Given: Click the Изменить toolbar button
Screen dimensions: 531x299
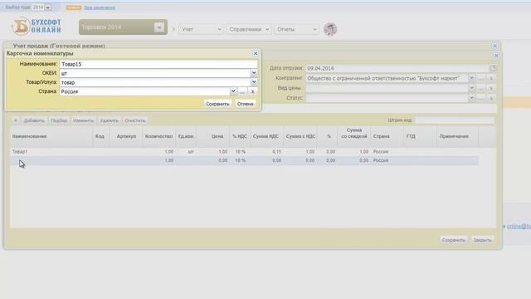Looking at the screenshot, I should pos(83,120).
